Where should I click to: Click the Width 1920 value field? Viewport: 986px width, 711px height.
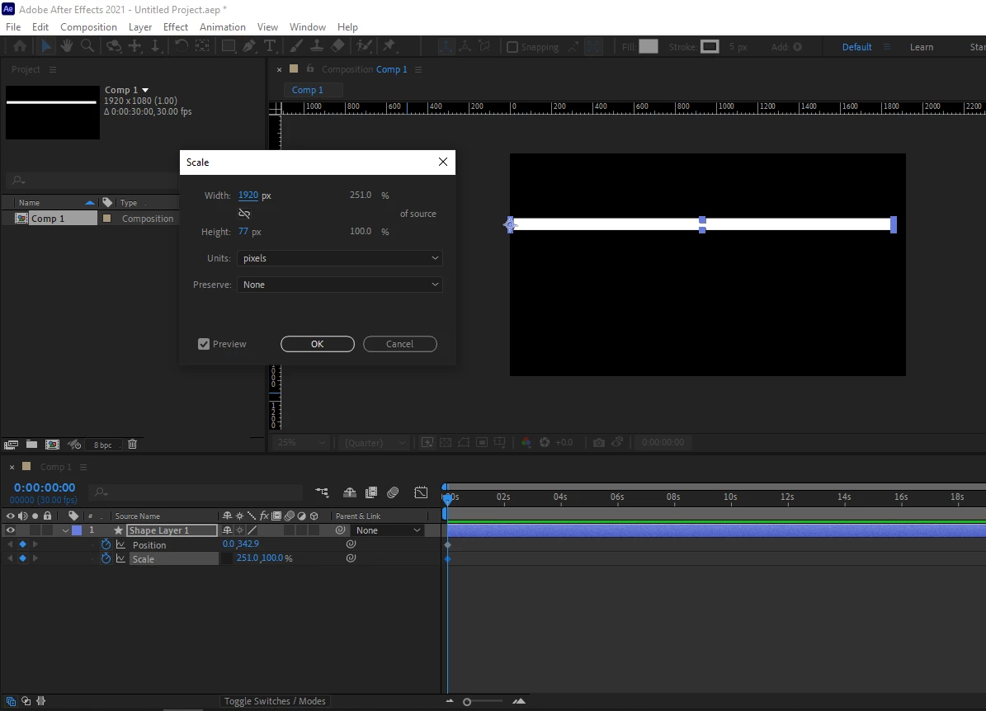pos(248,195)
